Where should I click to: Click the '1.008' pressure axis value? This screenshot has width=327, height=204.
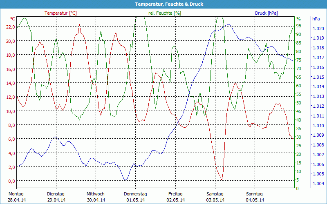tap(318, 145)
